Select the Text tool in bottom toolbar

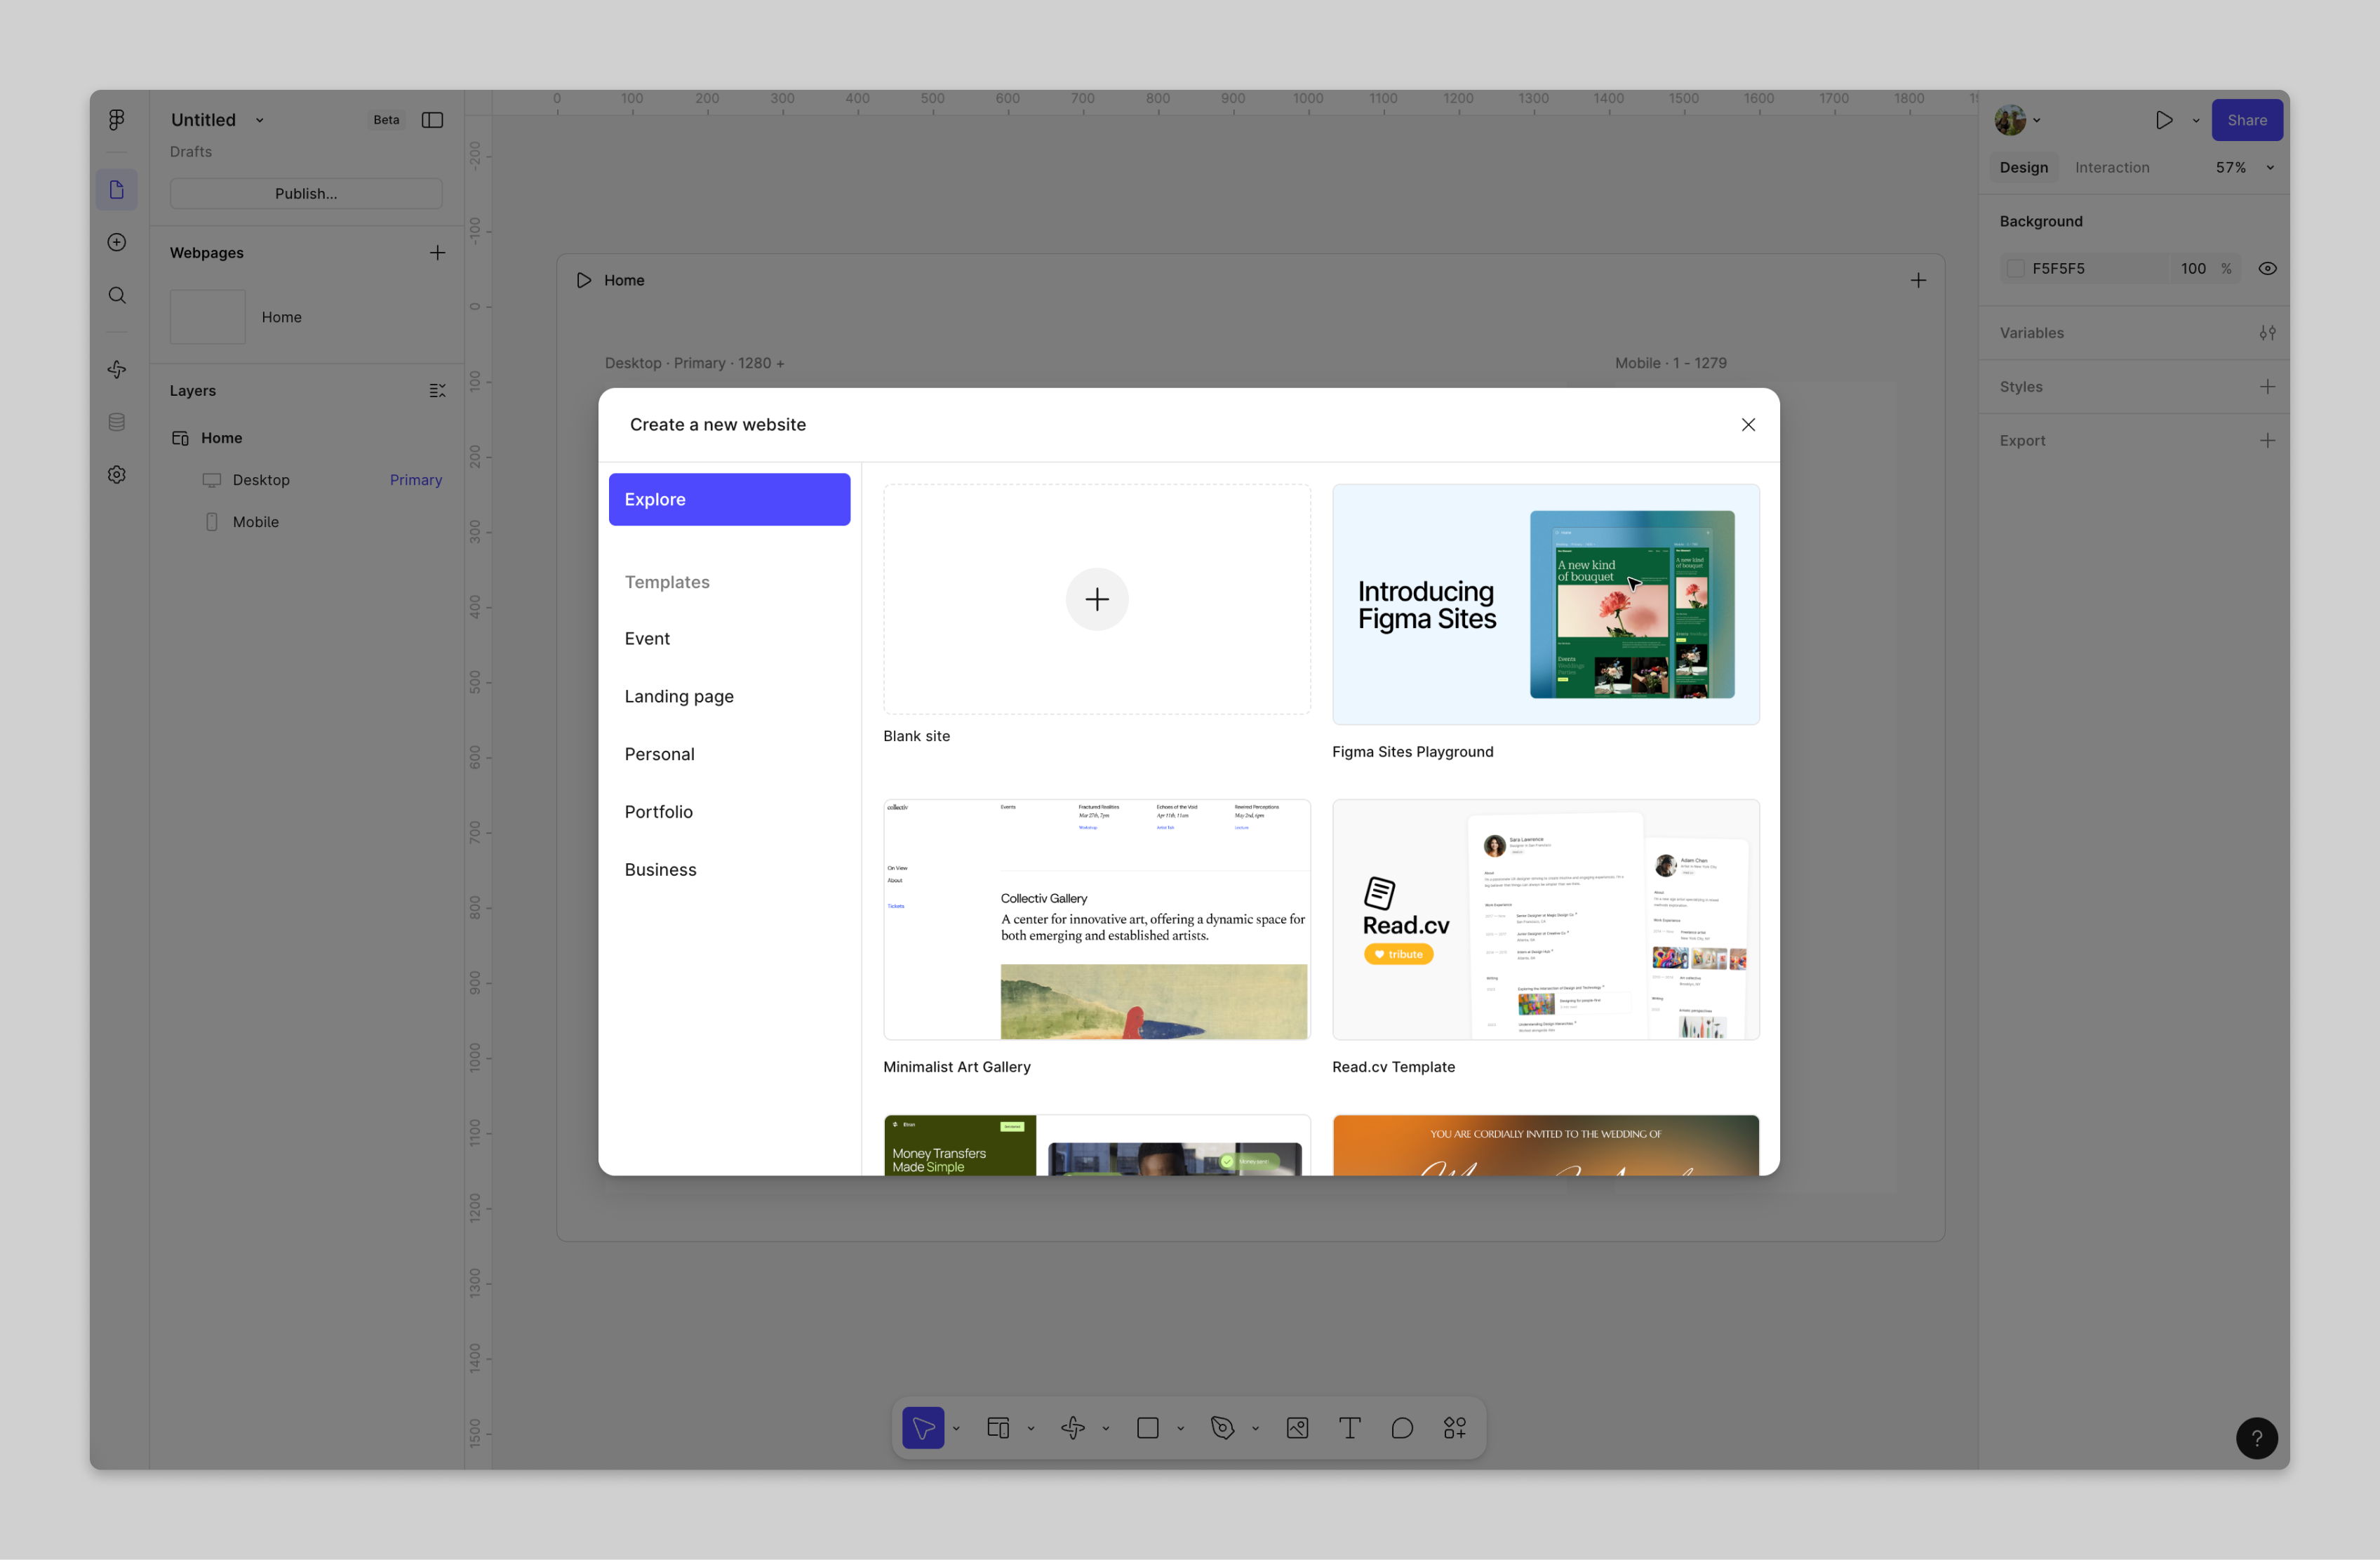coord(1349,1428)
